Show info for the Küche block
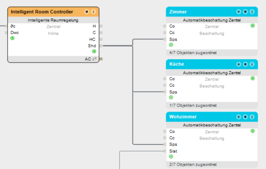This screenshot has width=266, height=169. tap(252, 64)
